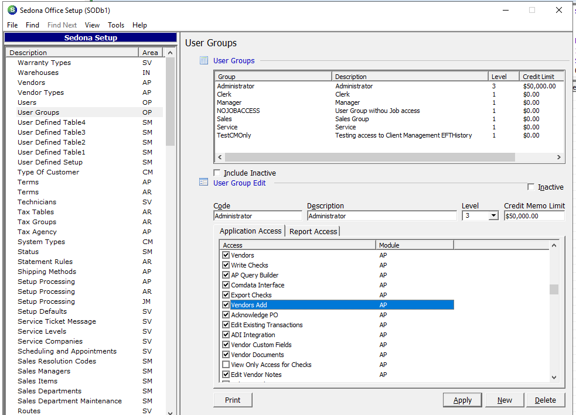The image size is (576, 415).
Task: Open Tax Agency in setup list
Action: coord(37,232)
